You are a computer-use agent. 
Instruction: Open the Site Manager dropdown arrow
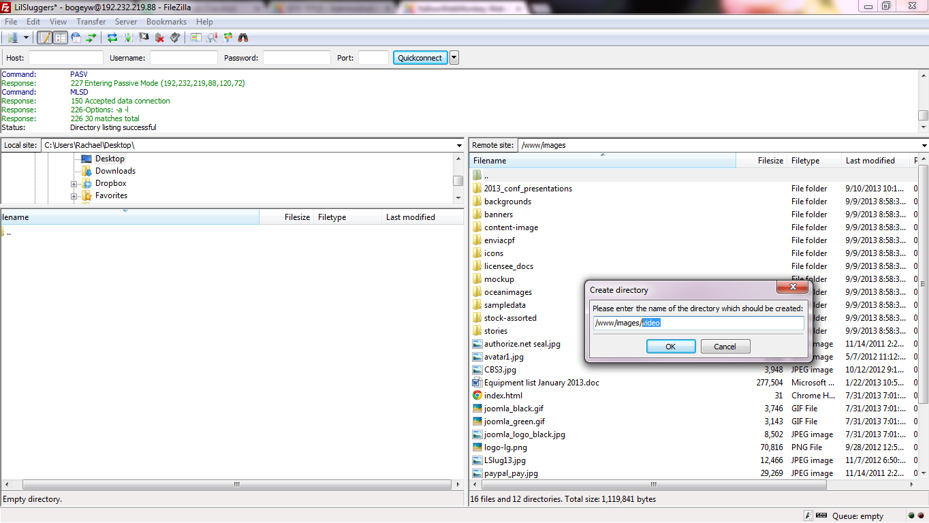(26, 37)
